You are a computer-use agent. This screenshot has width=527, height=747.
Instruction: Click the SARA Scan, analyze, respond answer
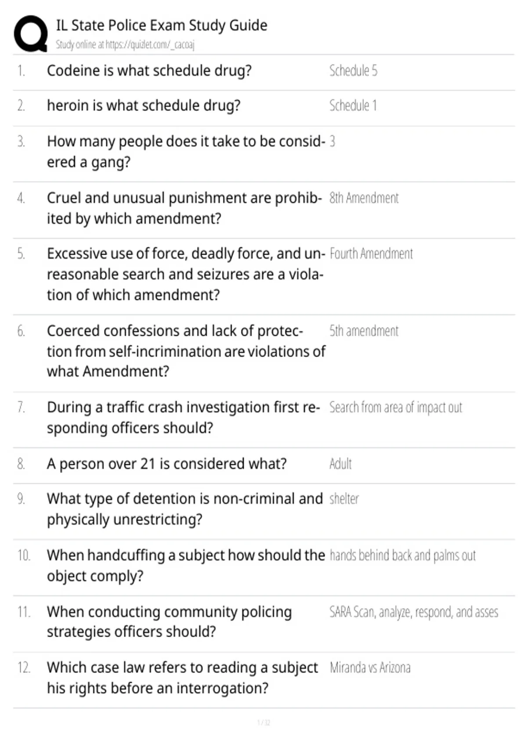pos(414,612)
